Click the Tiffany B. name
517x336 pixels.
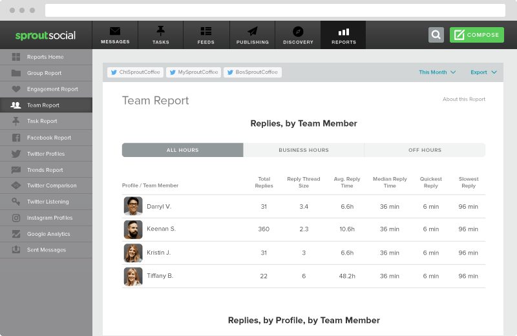(160, 276)
